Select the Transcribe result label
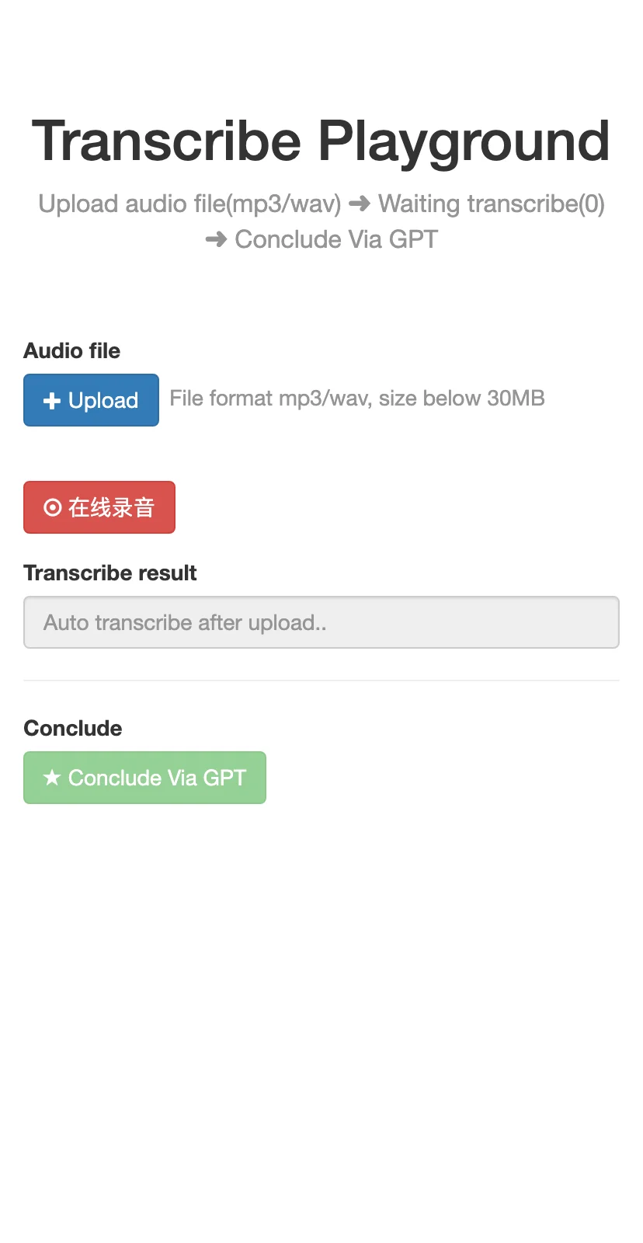Image resolution: width=643 pixels, height=1243 pixels. coord(110,573)
